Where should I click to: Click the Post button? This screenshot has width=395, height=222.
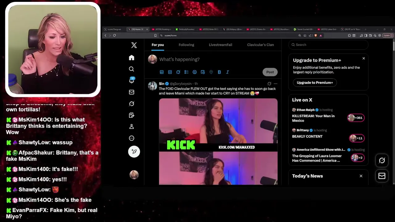click(x=270, y=72)
